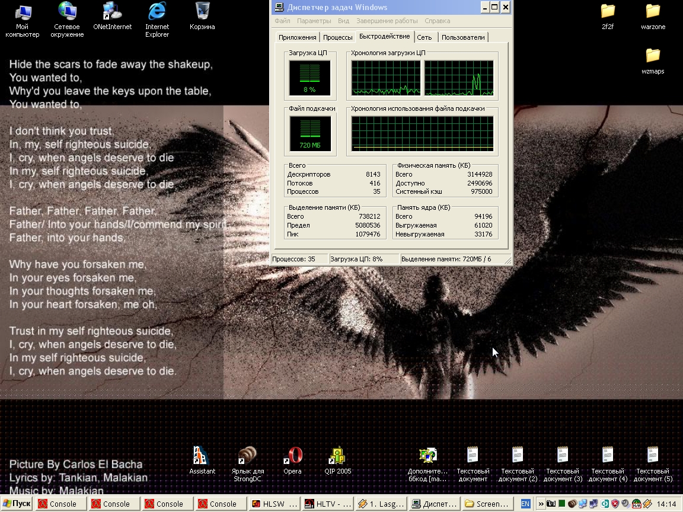The width and height of the screenshot is (683, 512).
Task: Switch to the Screen... folder taskbar button
Action: click(x=488, y=504)
